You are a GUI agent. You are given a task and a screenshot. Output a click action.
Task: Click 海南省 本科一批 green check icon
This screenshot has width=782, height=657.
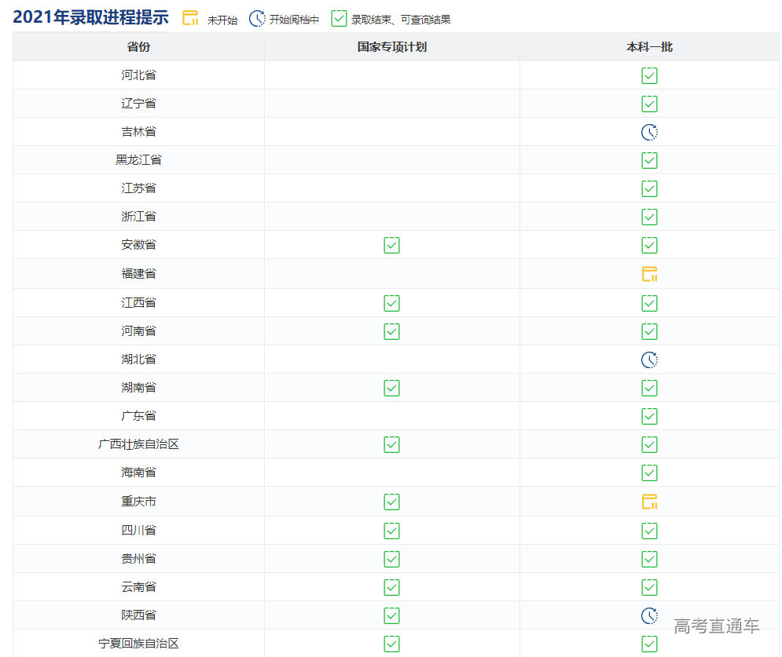point(649,473)
